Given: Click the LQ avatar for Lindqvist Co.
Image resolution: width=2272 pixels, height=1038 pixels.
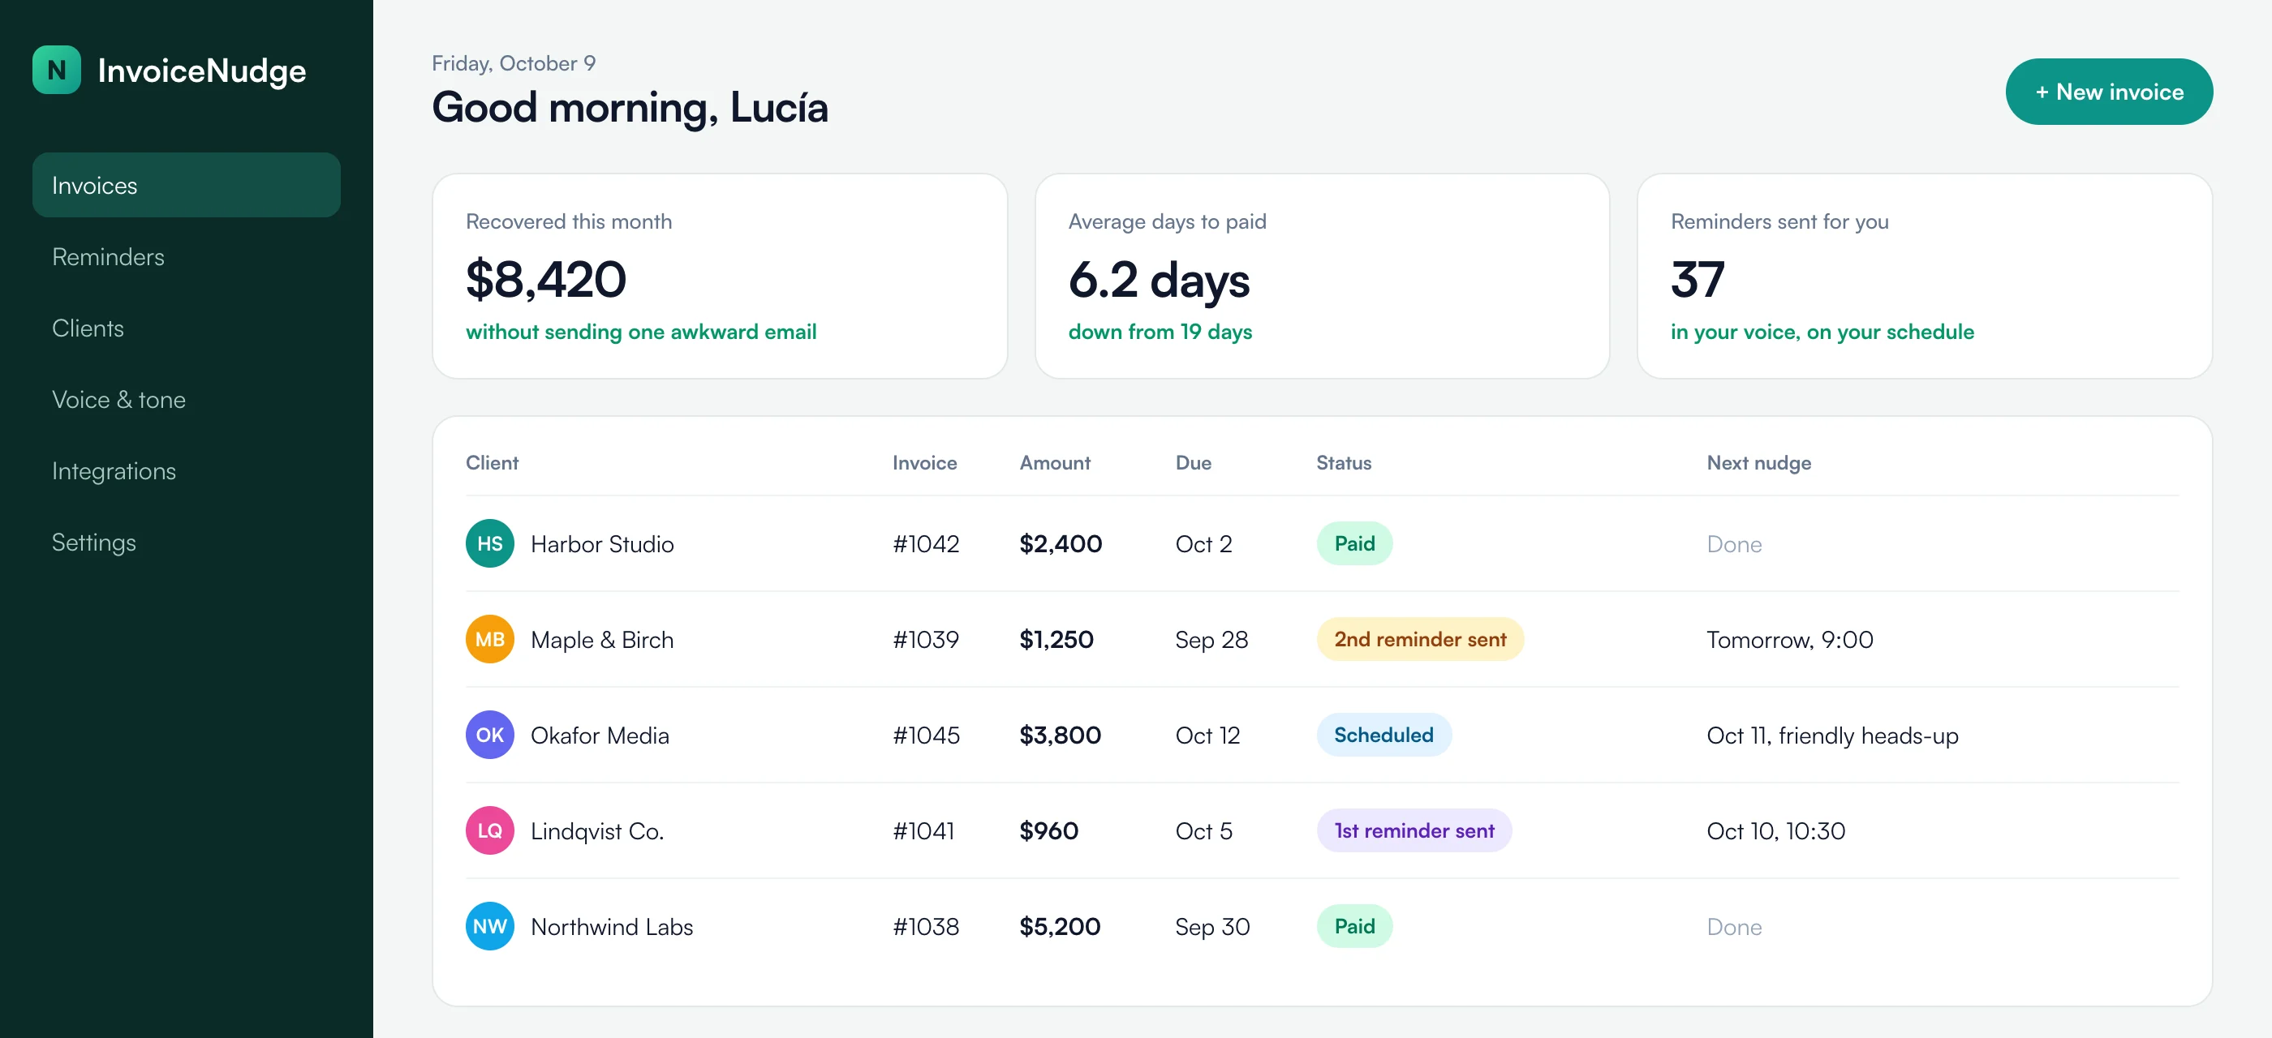Looking at the screenshot, I should point(489,830).
